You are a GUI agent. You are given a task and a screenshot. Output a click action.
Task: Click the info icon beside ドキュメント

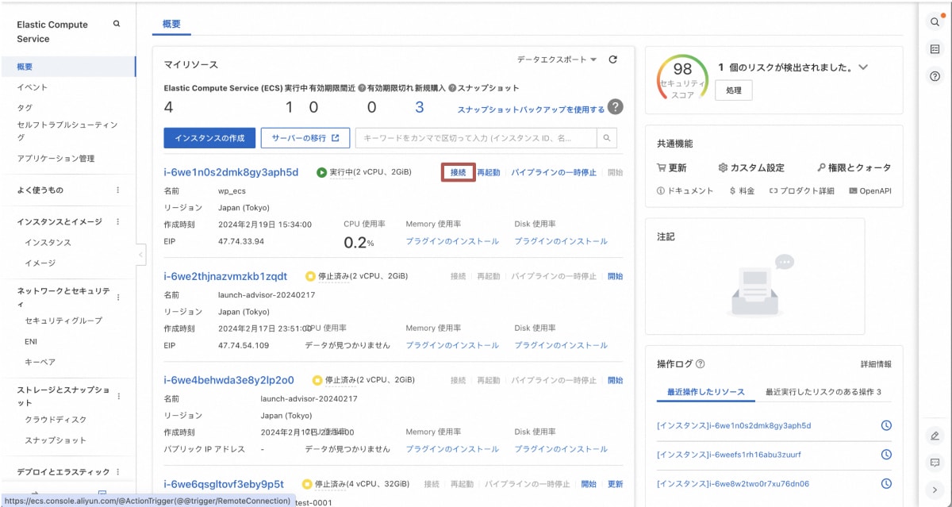661,190
